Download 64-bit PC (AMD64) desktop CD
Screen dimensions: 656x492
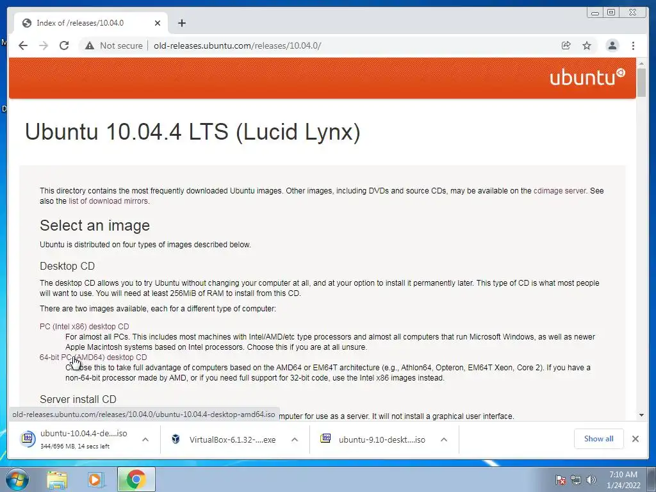point(94,357)
